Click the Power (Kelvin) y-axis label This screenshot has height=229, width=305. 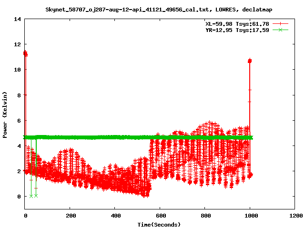(5, 115)
